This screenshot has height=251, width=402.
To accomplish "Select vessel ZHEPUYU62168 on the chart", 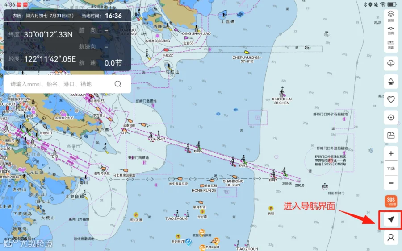I will (247, 53).
